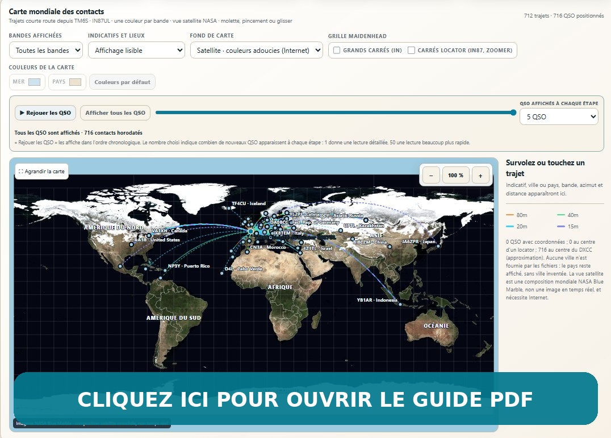Click Agrandir la carte button
611x438 pixels.
click(x=41, y=172)
